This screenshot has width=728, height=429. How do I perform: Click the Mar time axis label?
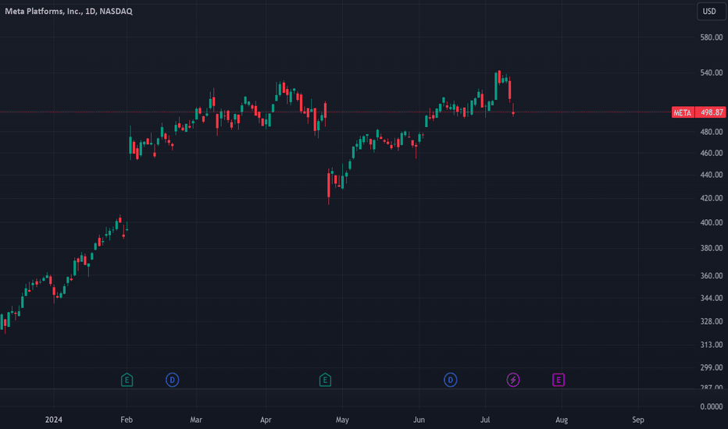point(196,420)
